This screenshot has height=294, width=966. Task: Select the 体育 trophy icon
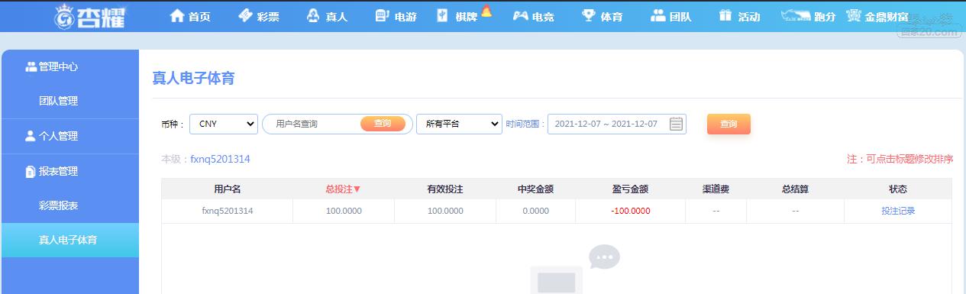click(x=588, y=15)
